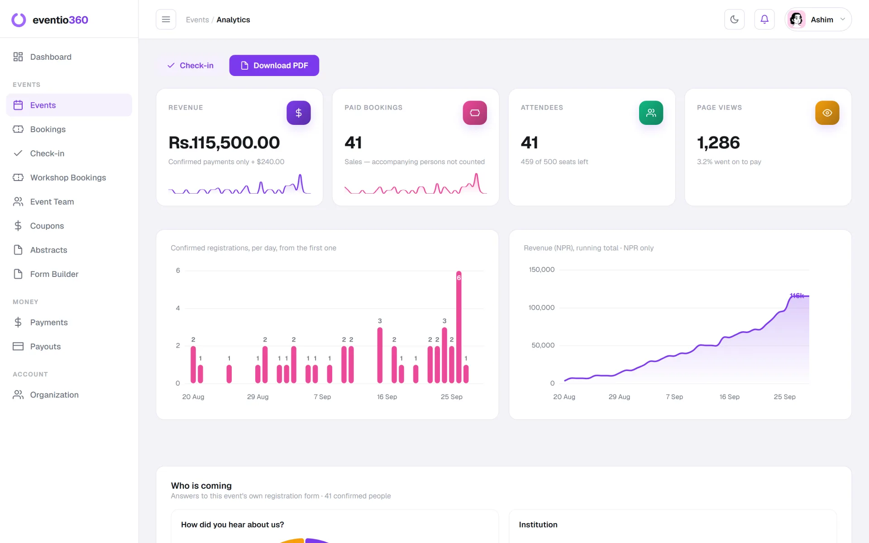Click the Attendees people icon
869x543 pixels.
point(651,113)
